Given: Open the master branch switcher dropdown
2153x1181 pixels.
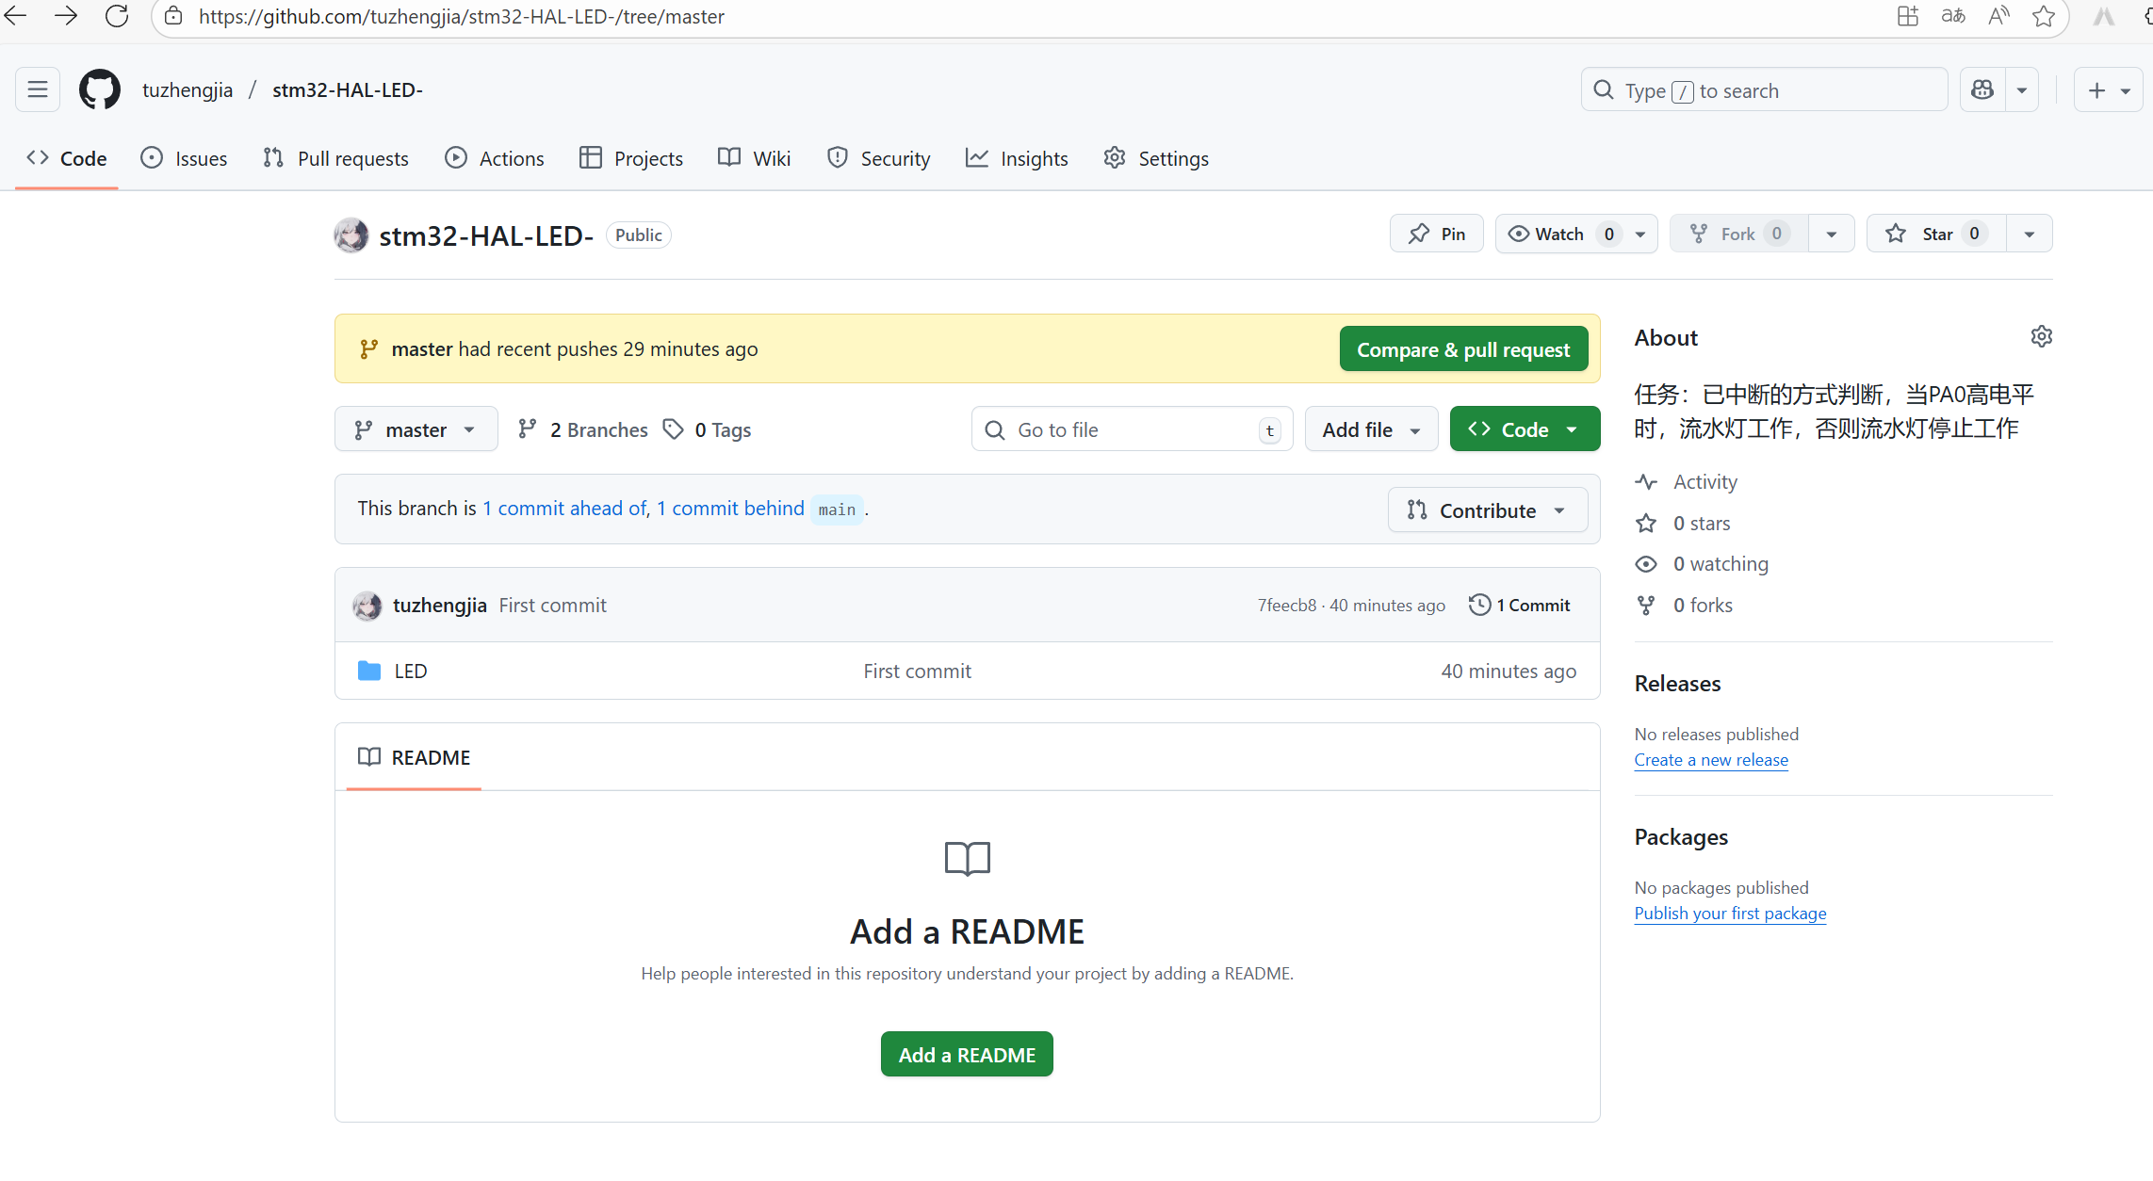Looking at the screenshot, I should point(416,429).
